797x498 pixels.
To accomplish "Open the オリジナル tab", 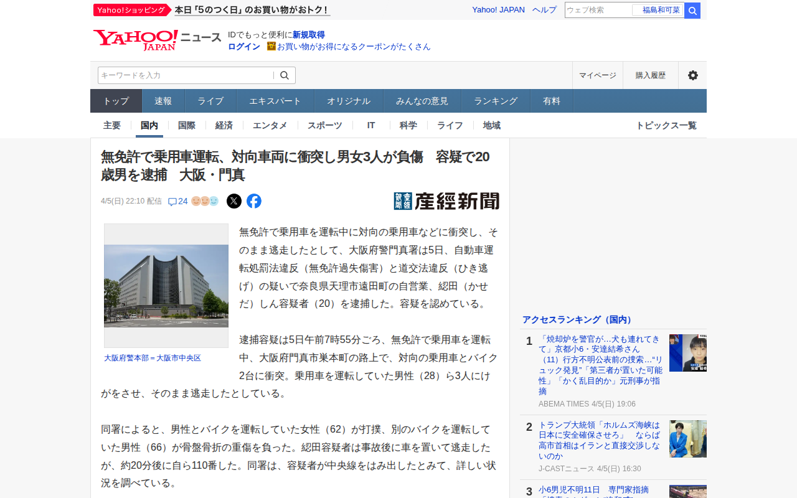I will tap(349, 101).
